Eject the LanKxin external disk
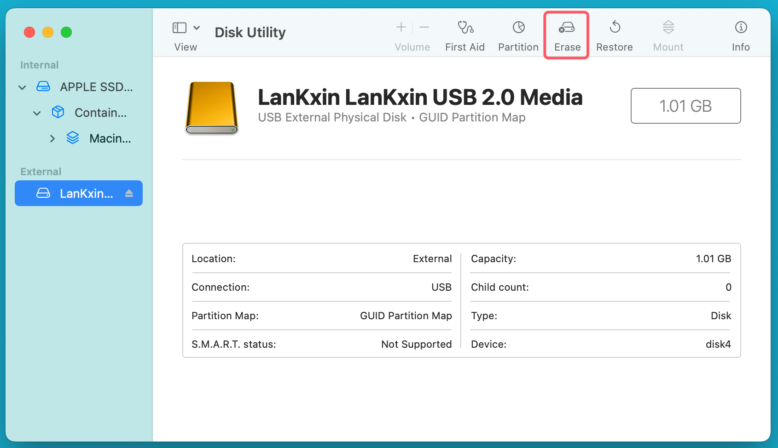Viewport: 778px width, 448px height. pos(129,193)
